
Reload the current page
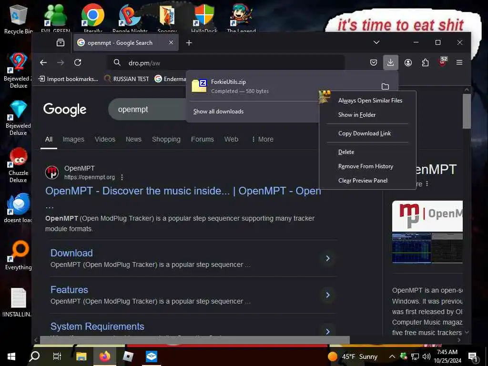point(78,62)
